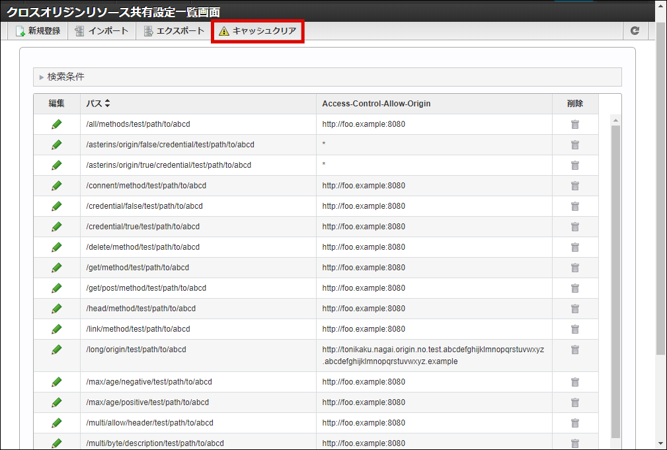Edit the /long/origin/test/path/to/abcd entry
The image size is (667, 450).
(57, 350)
